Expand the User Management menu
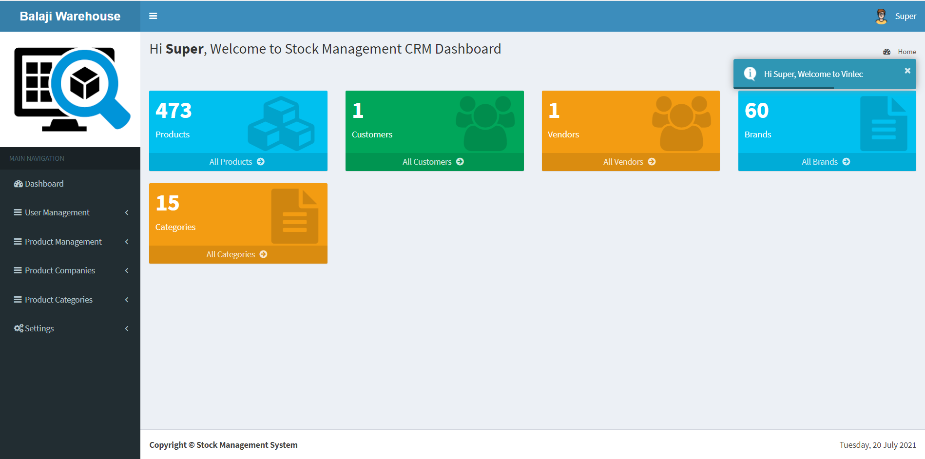925x459 pixels. [x=57, y=212]
